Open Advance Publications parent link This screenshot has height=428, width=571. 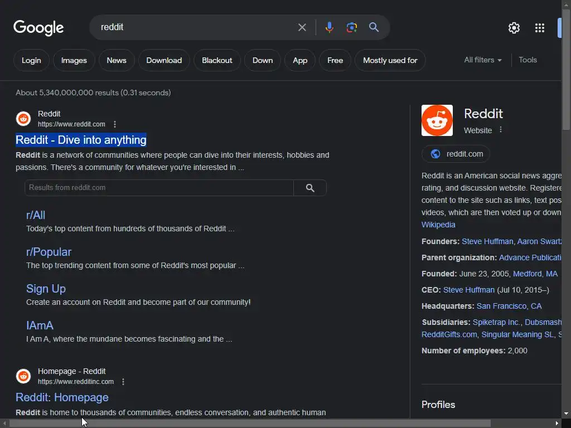(530, 257)
